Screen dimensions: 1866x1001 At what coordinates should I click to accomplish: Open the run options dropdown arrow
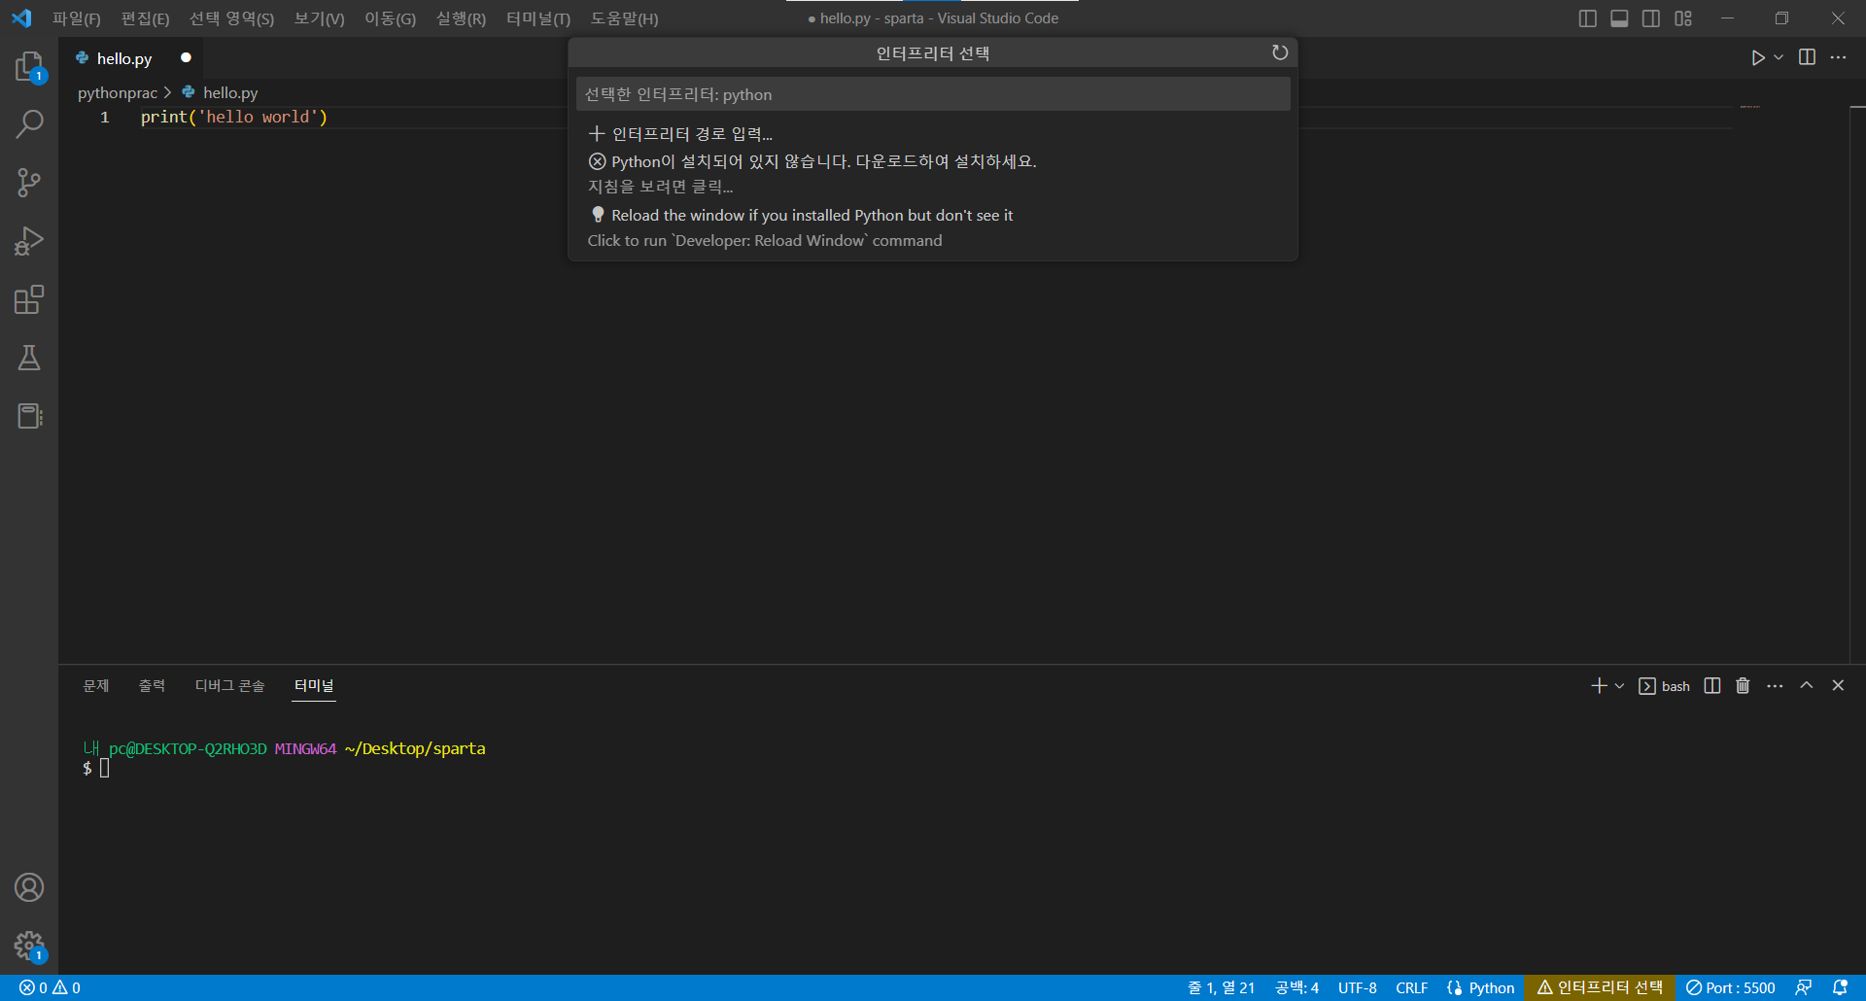[x=1779, y=57]
